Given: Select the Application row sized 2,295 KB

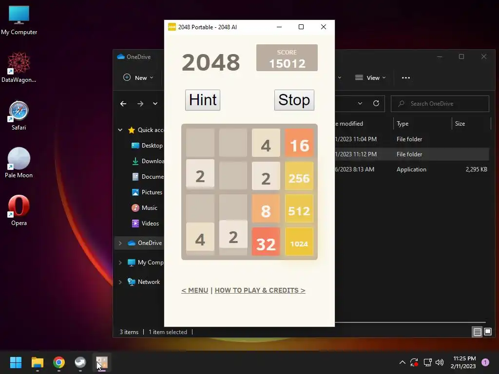Looking at the screenshot, I should click(412, 169).
